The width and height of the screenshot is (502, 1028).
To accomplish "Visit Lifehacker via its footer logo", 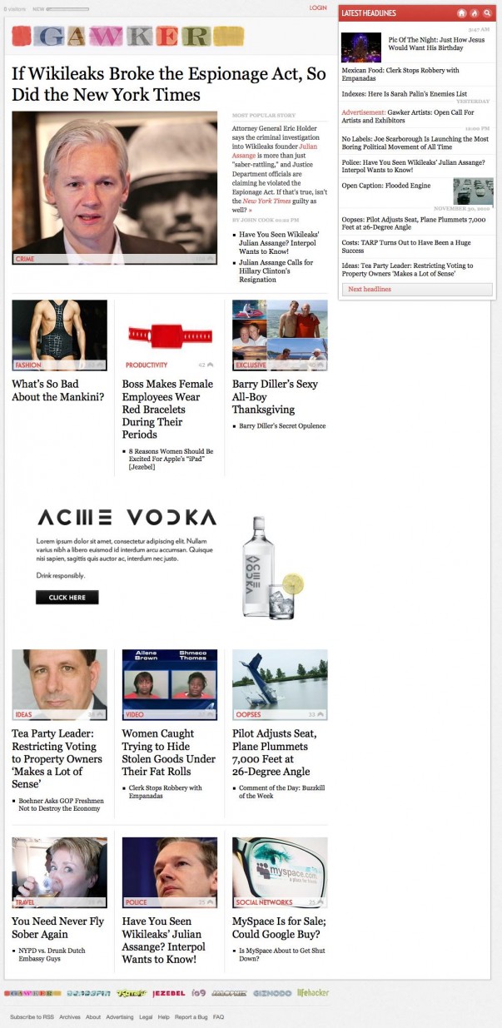I will coord(313,993).
